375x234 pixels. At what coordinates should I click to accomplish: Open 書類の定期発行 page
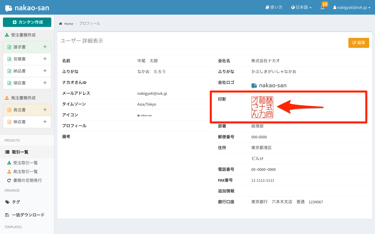point(27,180)
